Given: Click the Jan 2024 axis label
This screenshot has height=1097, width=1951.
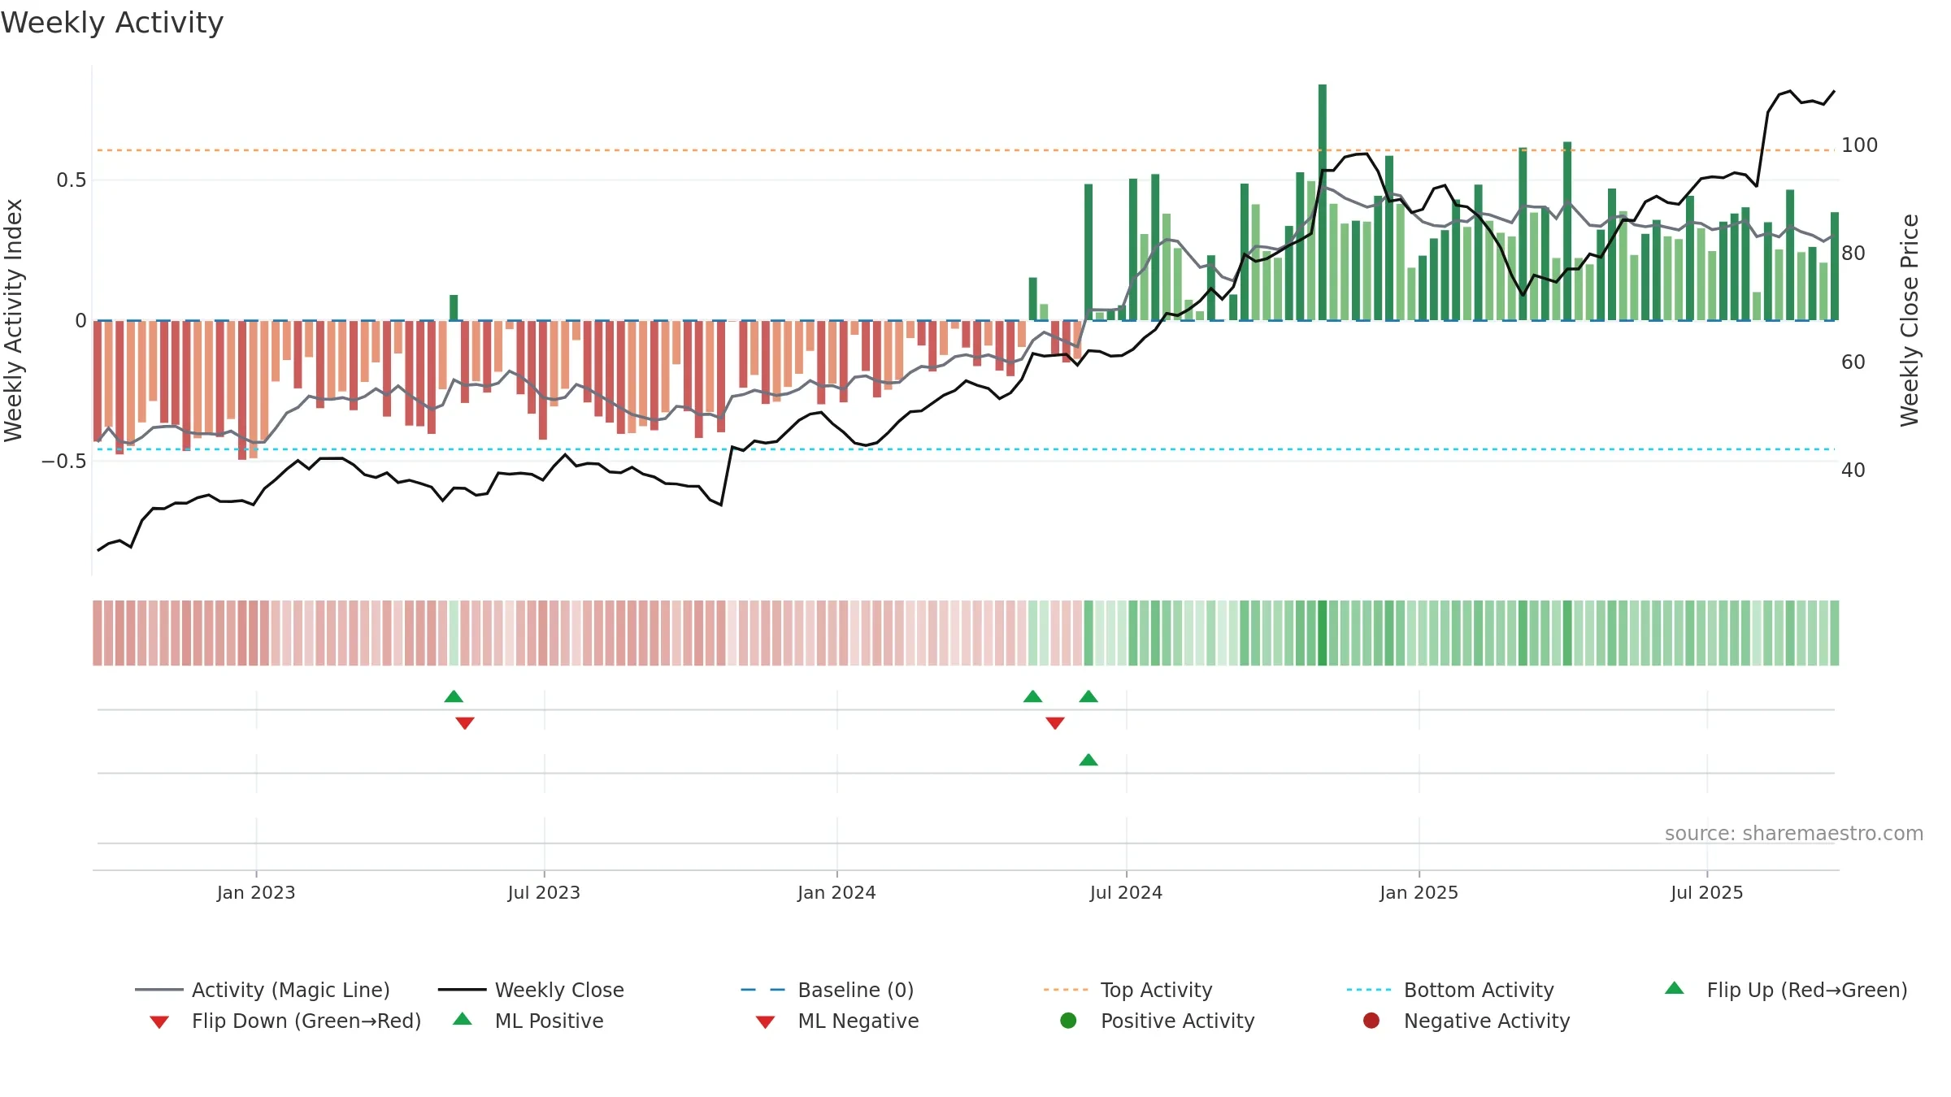Looking at the screenshot, I should [x=836, y=893].
